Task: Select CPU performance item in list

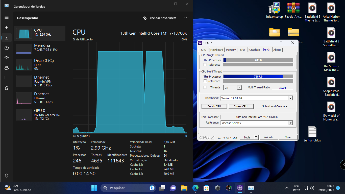Action: 40,33
